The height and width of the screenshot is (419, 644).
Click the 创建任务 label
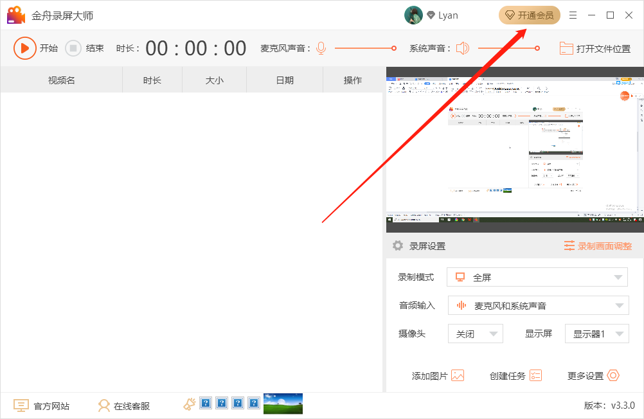point(507,376)
